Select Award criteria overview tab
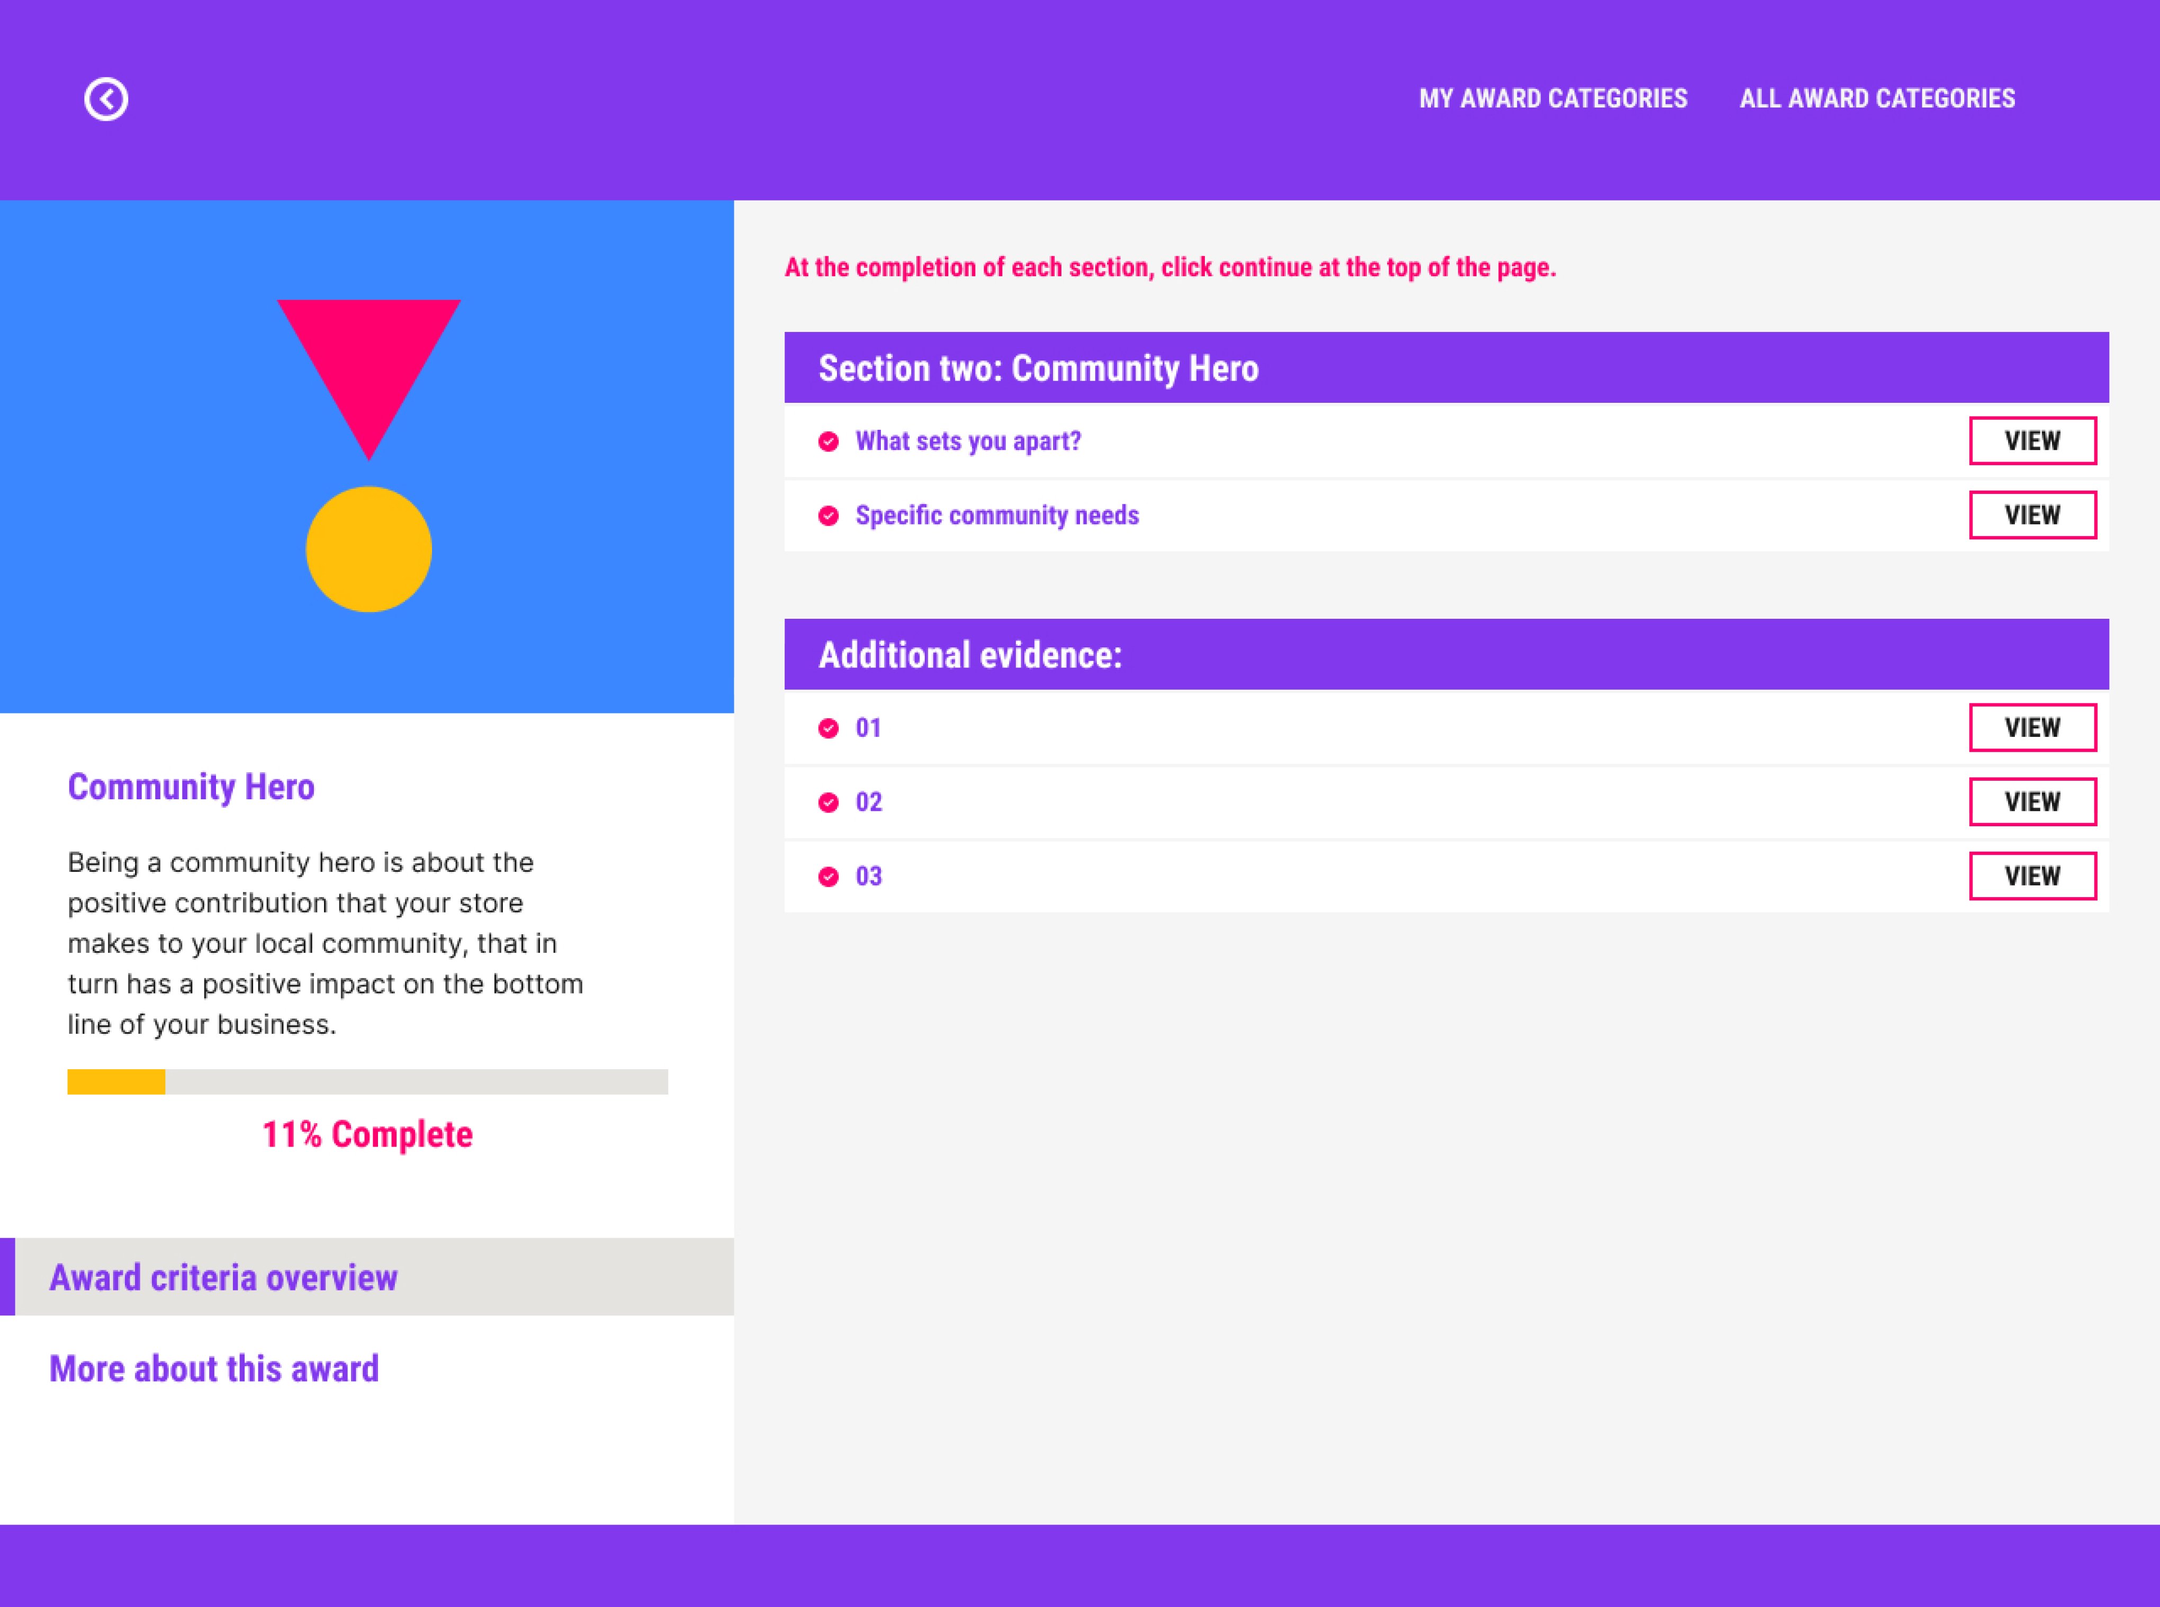2160x1607 pixels. (x=367, y=1276)
